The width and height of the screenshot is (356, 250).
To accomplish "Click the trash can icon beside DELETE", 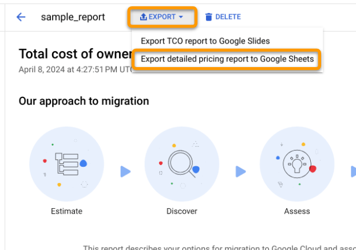I will (x=209, y=17).
